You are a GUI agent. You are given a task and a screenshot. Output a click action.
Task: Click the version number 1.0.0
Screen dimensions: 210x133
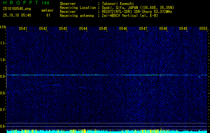45,3
